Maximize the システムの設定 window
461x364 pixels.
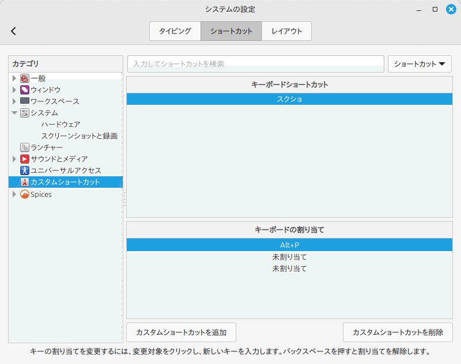pyautogui.click(x=435, y=9)
